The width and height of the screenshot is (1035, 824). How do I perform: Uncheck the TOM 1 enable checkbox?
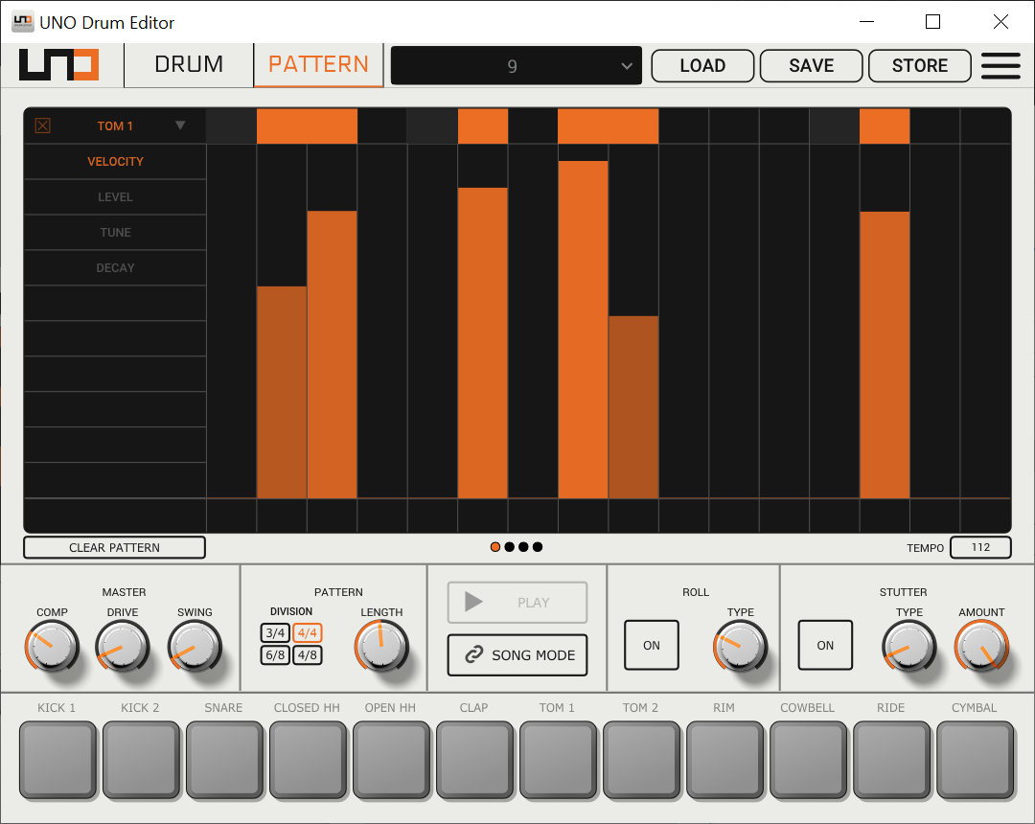[41, 125]
